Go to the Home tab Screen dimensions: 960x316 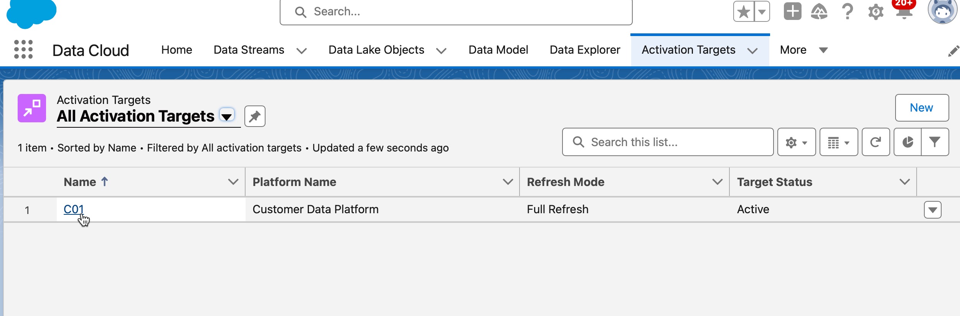(176, 50)
